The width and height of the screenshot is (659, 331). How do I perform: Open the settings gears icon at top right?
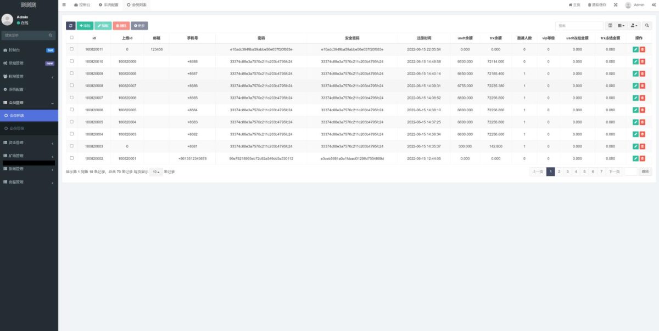click(654, 5)
